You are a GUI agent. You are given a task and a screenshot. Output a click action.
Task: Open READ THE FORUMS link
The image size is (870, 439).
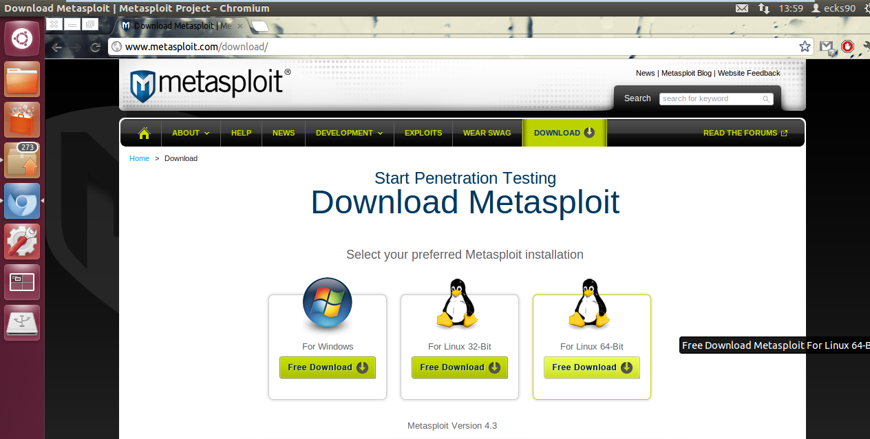coord(745,133)
